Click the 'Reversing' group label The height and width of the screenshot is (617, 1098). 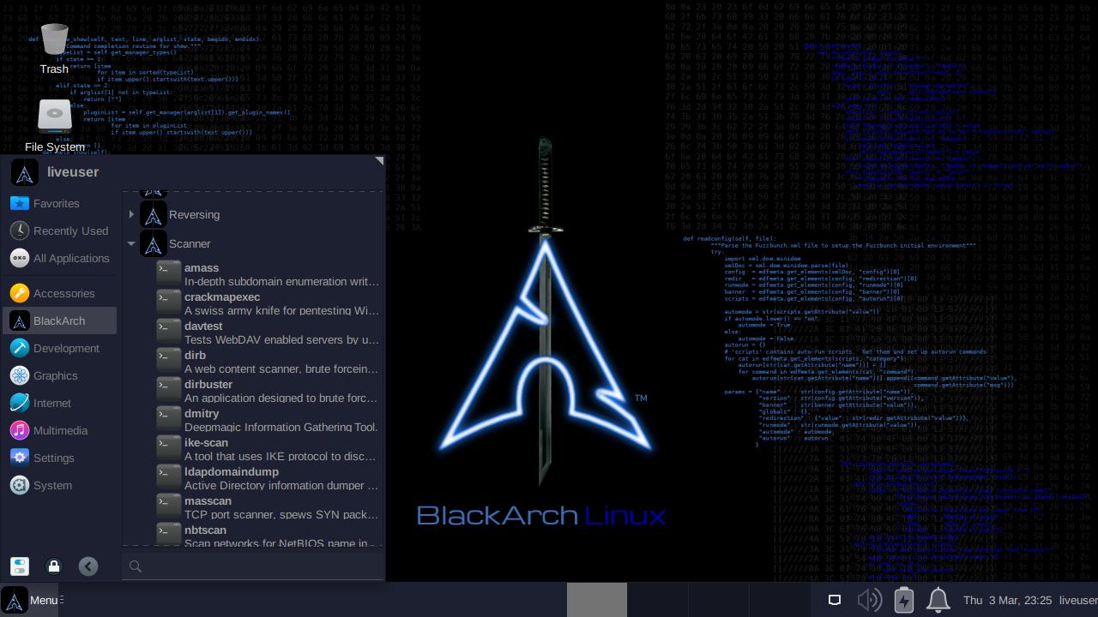tap(195, 215)
